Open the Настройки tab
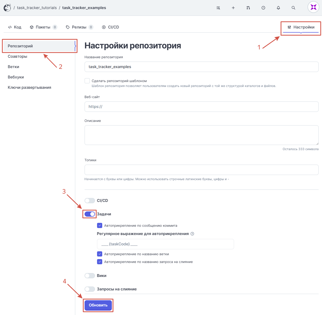The width and height of the screenshot is (322, 315). (301, 27)
